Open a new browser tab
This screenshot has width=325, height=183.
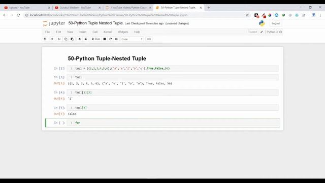pos(209,8)
